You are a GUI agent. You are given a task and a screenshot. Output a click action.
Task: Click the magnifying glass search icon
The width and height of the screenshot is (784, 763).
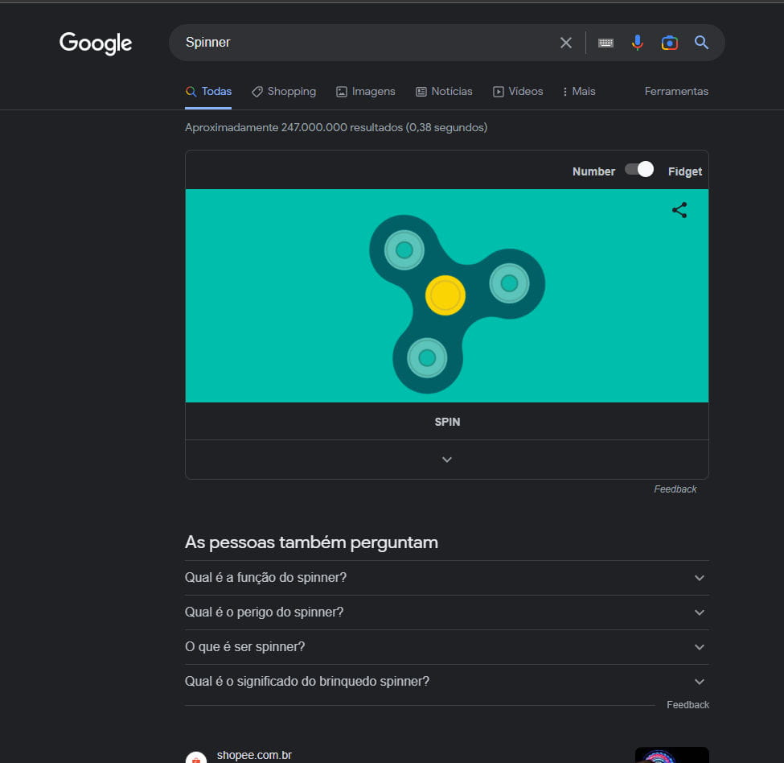701,43
